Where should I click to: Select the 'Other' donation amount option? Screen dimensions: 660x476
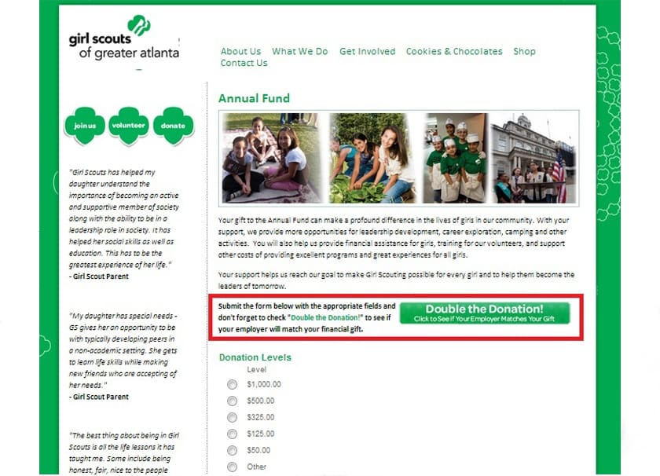tap(232, 467)
